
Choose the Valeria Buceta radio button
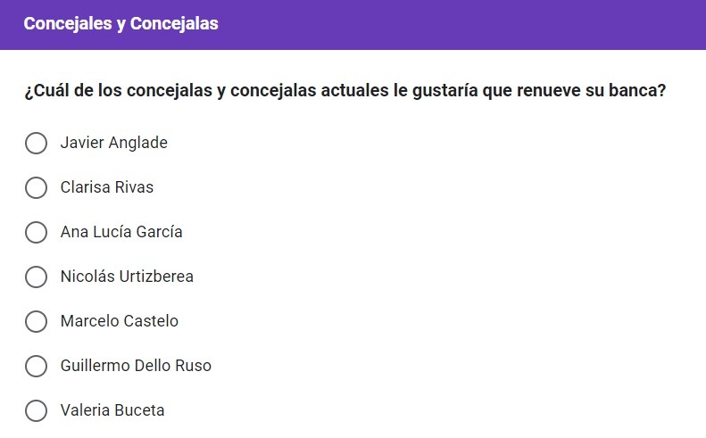coord(36,410)
